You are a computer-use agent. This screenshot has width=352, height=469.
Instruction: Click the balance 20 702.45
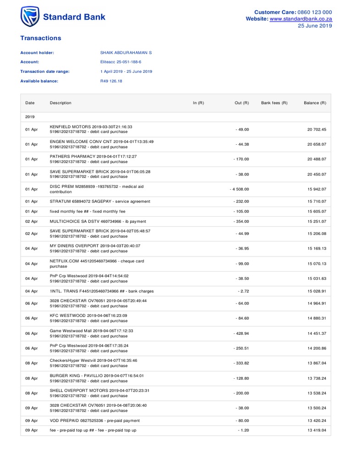click(x=317, y=130)
